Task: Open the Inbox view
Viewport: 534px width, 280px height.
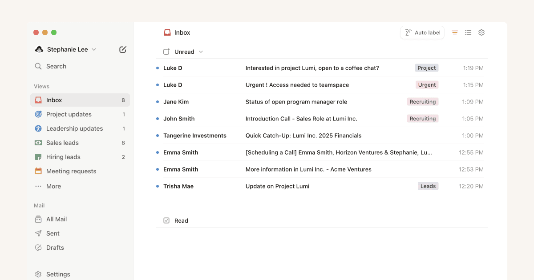Action: pyautogui.click(x=54, y=100)
